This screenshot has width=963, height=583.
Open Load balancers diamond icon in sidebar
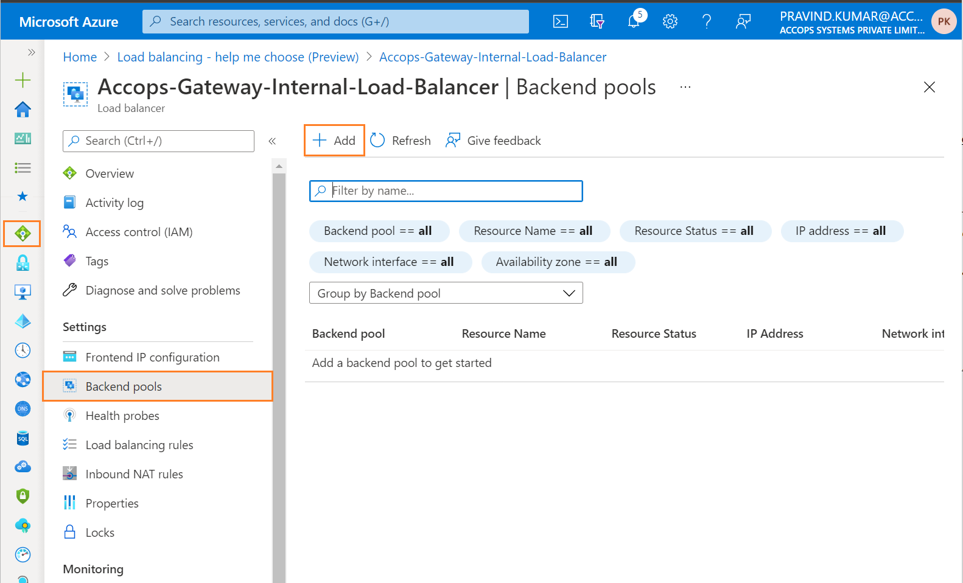click(x=23, y=233)
